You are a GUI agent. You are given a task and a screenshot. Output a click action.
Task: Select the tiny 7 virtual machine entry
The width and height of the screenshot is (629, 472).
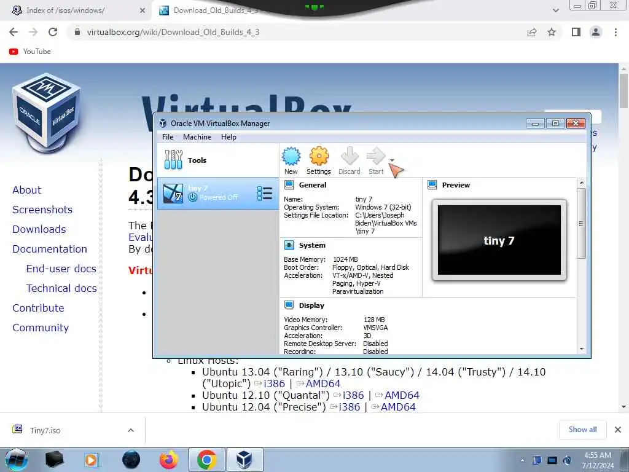point(218,194)
